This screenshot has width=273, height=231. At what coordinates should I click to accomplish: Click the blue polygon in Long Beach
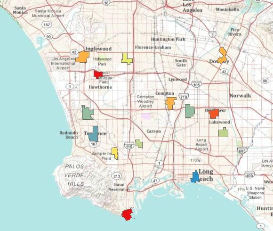[x=195, y=177]
